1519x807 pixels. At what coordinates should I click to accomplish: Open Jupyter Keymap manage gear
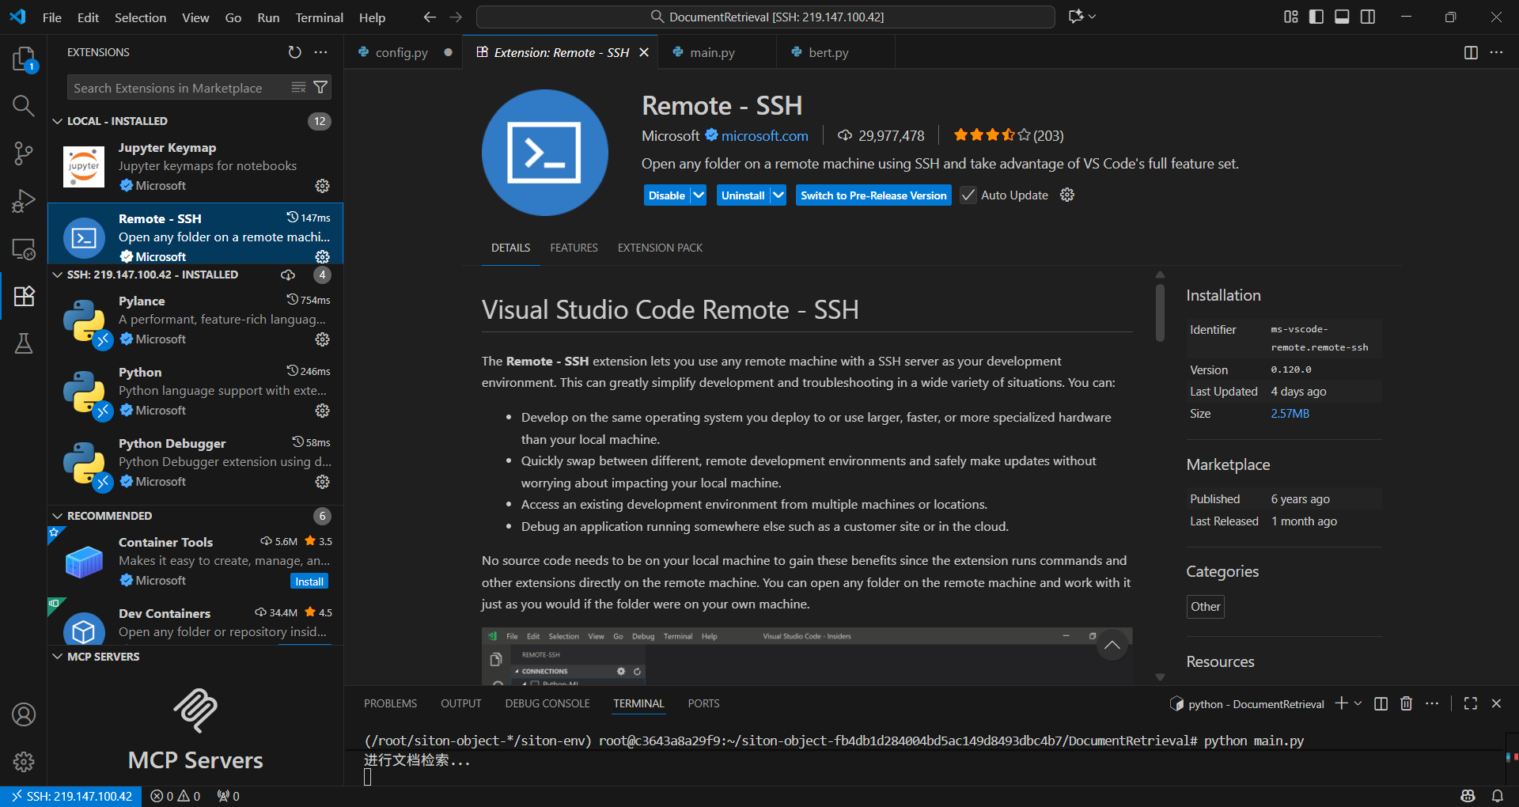tap(322, 186)
